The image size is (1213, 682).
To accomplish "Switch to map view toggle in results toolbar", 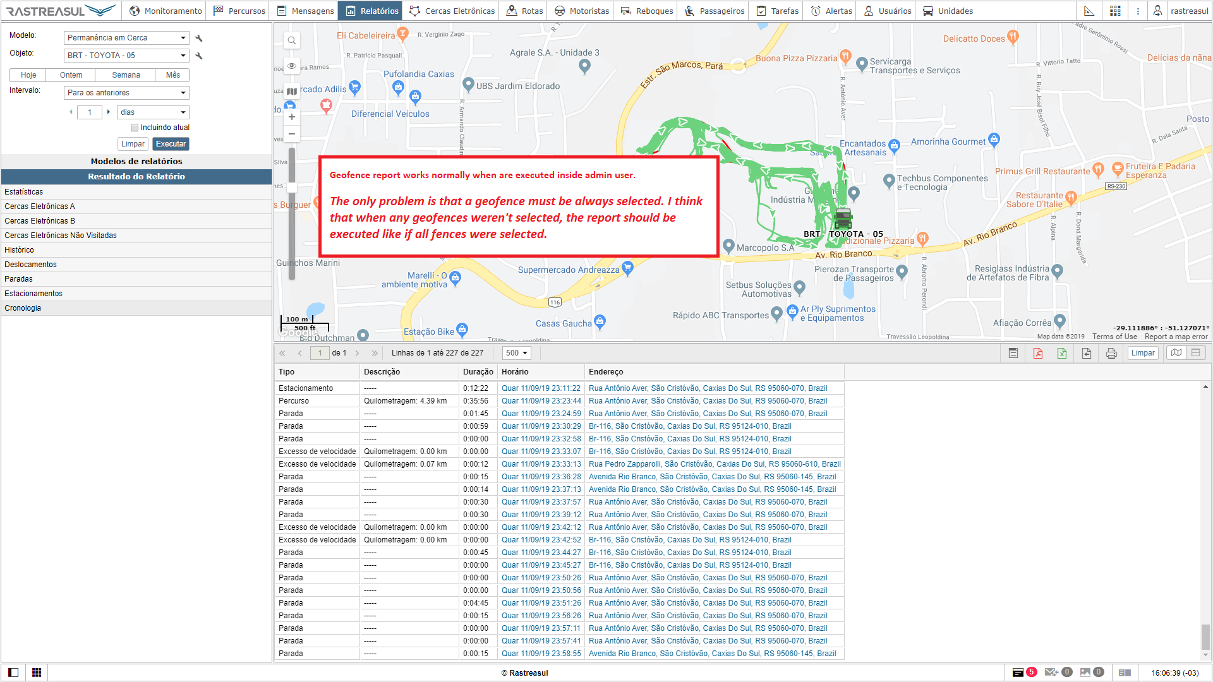I will click(1176, 353).
